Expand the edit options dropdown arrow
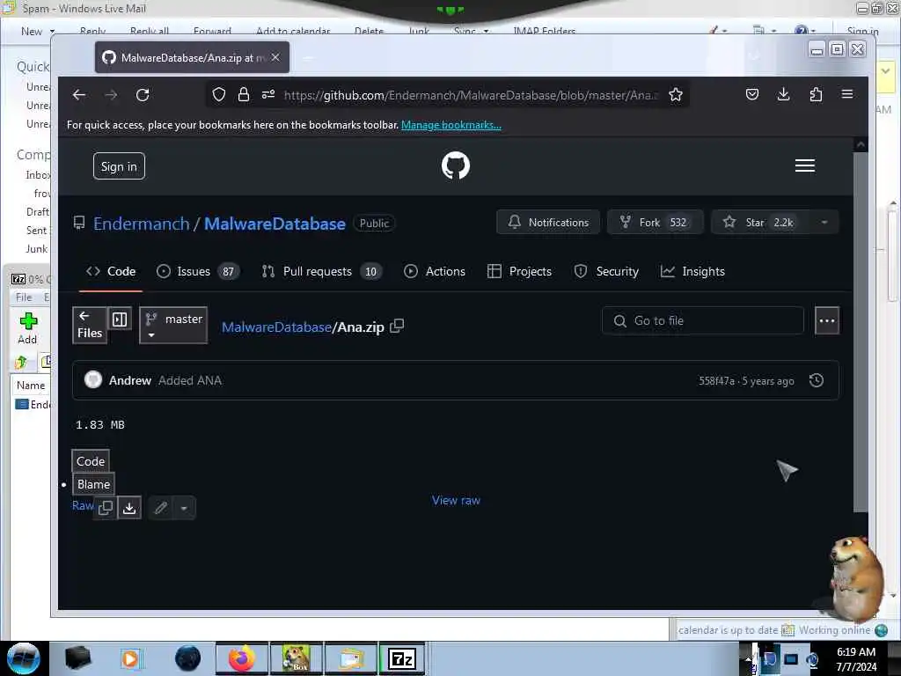The width and height of the screenshot is (901, 676). (x=184, y=508)
